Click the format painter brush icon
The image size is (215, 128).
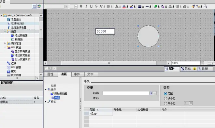click(x=193, y=6)
